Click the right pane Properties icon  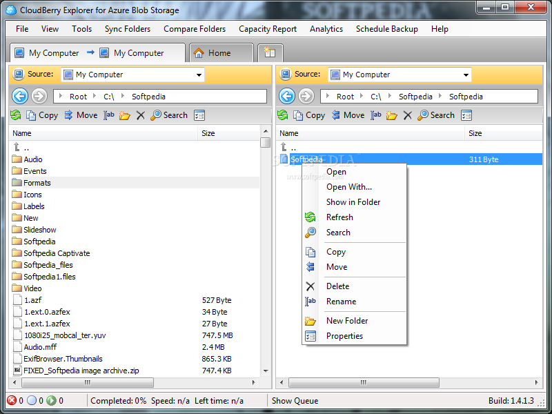(466, 115)
